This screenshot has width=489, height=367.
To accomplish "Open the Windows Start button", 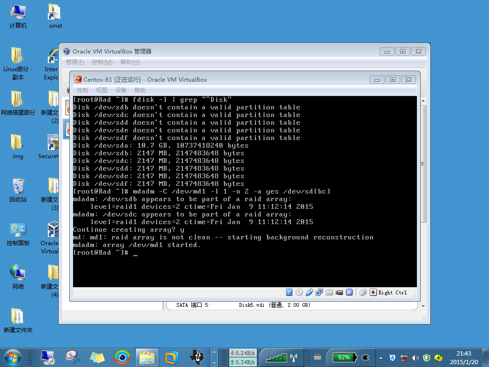I will pyautogui.click(x=12, y=357).
